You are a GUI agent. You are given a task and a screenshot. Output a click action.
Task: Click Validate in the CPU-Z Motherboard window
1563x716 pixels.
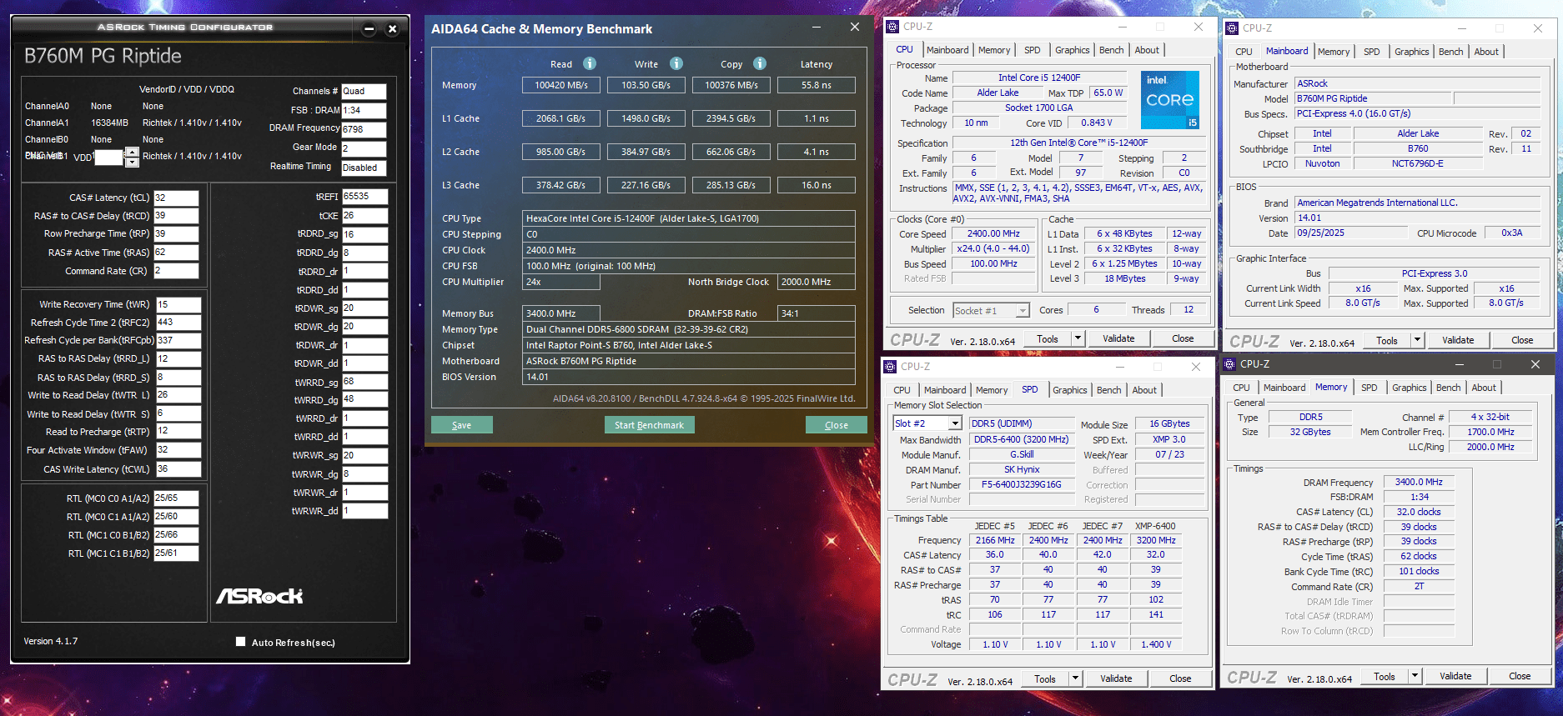coord(1458,340)
